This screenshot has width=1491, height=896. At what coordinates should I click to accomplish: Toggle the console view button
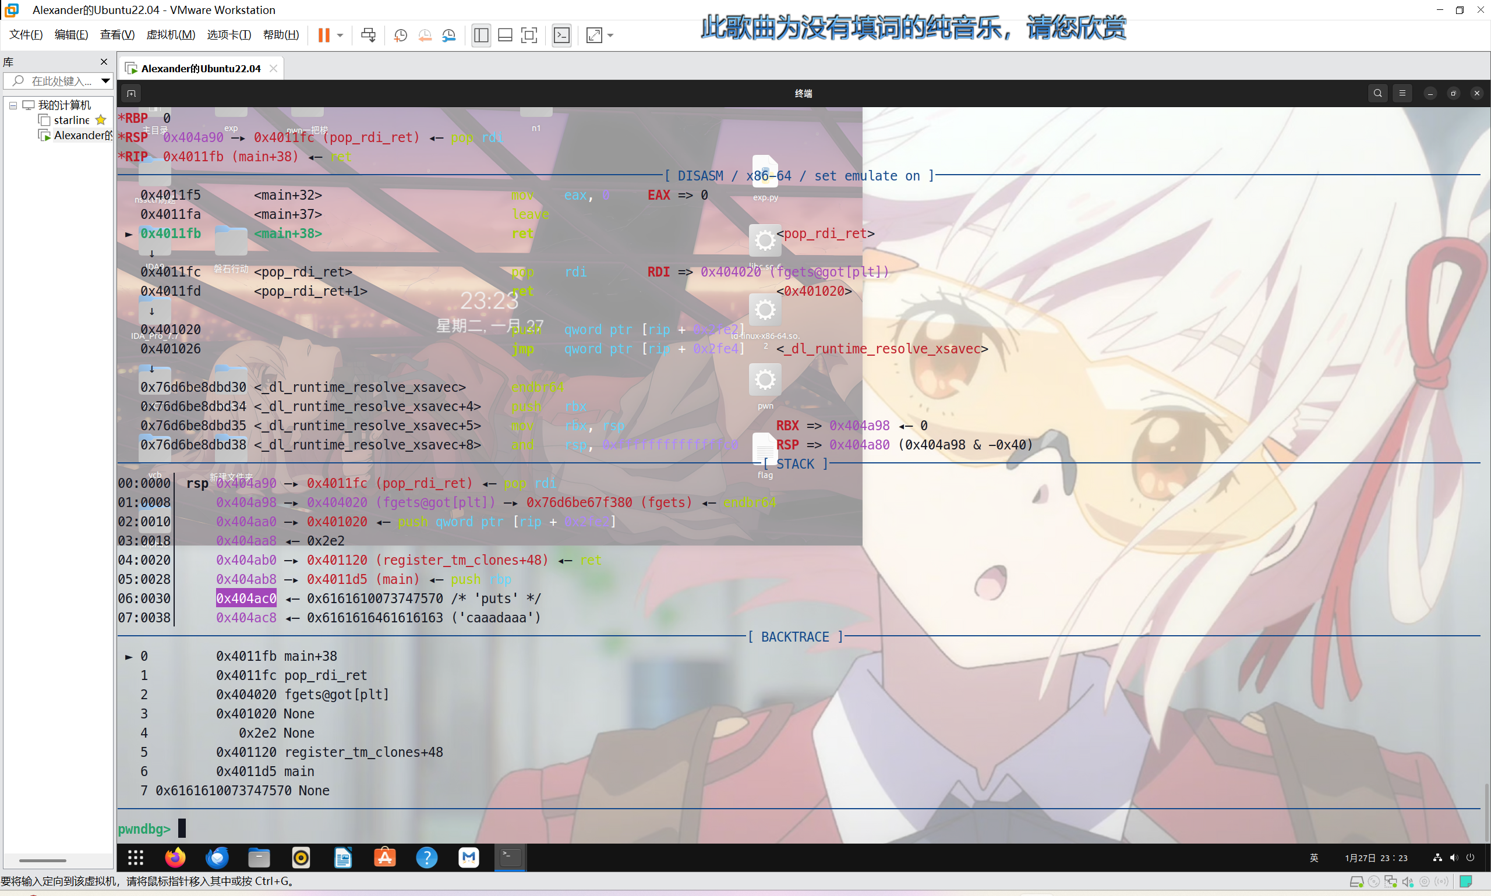(561, 35)
